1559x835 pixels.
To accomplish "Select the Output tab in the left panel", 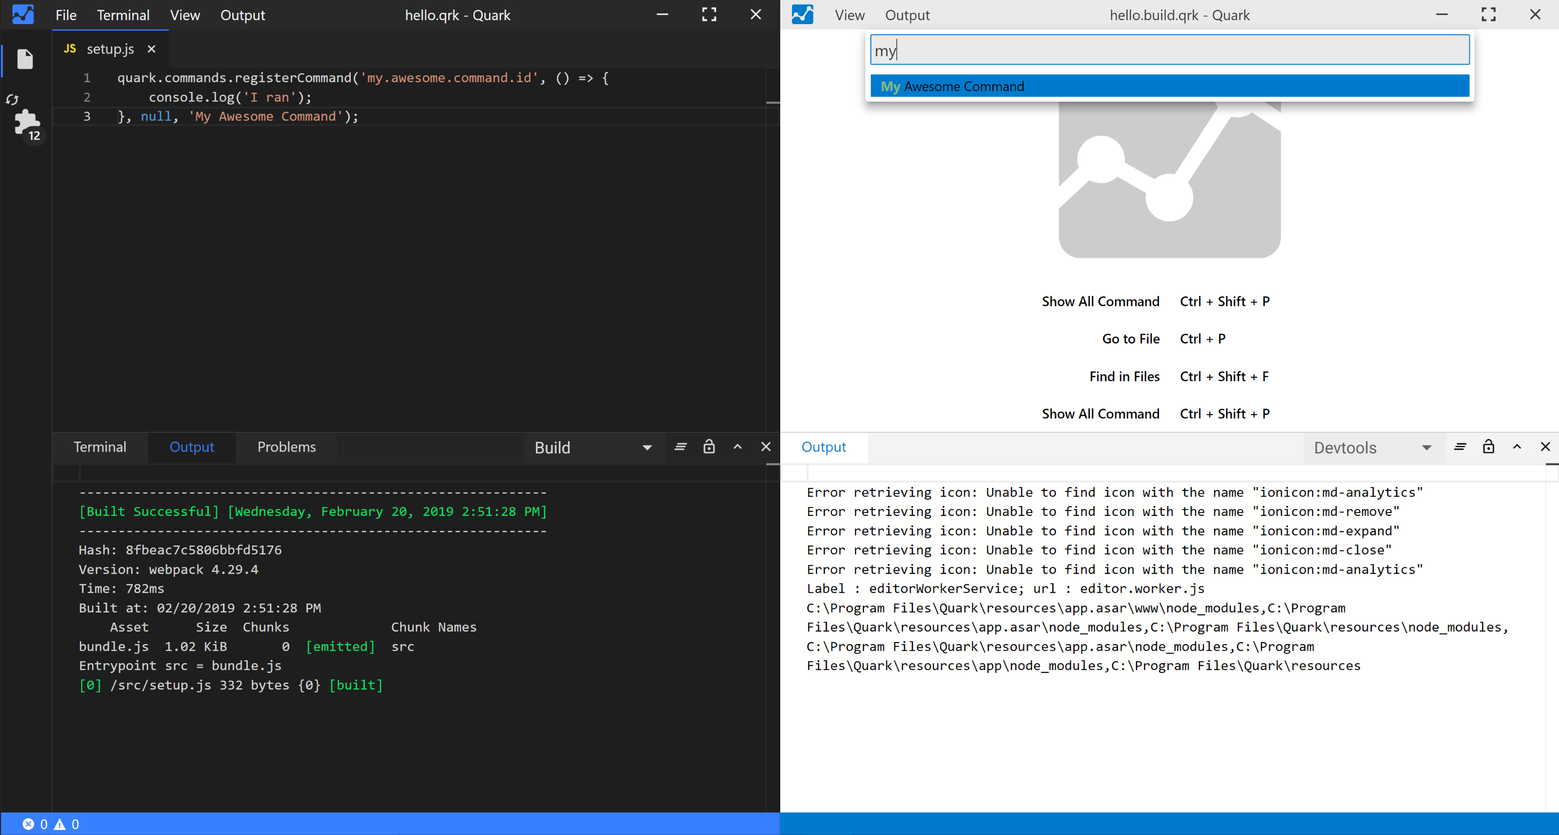I will tap(191, 447).
